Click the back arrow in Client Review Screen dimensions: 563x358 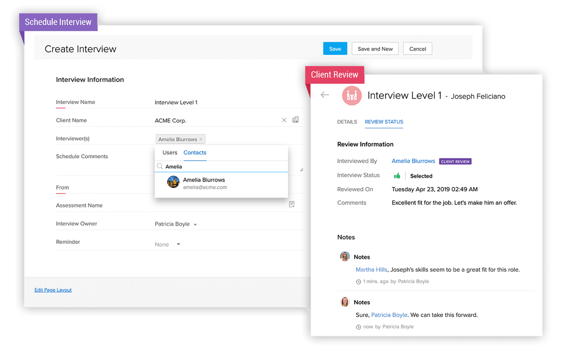click(325, 95)
